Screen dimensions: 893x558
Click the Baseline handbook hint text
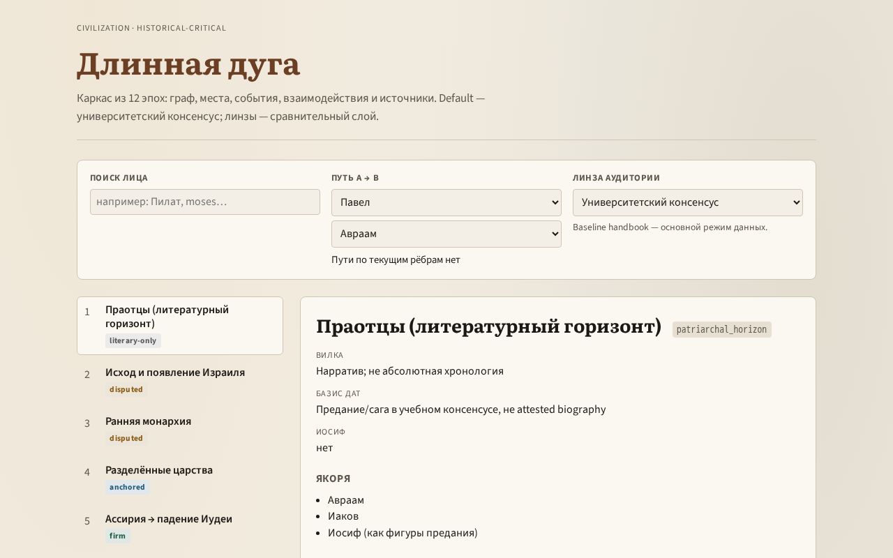(670, 227)
